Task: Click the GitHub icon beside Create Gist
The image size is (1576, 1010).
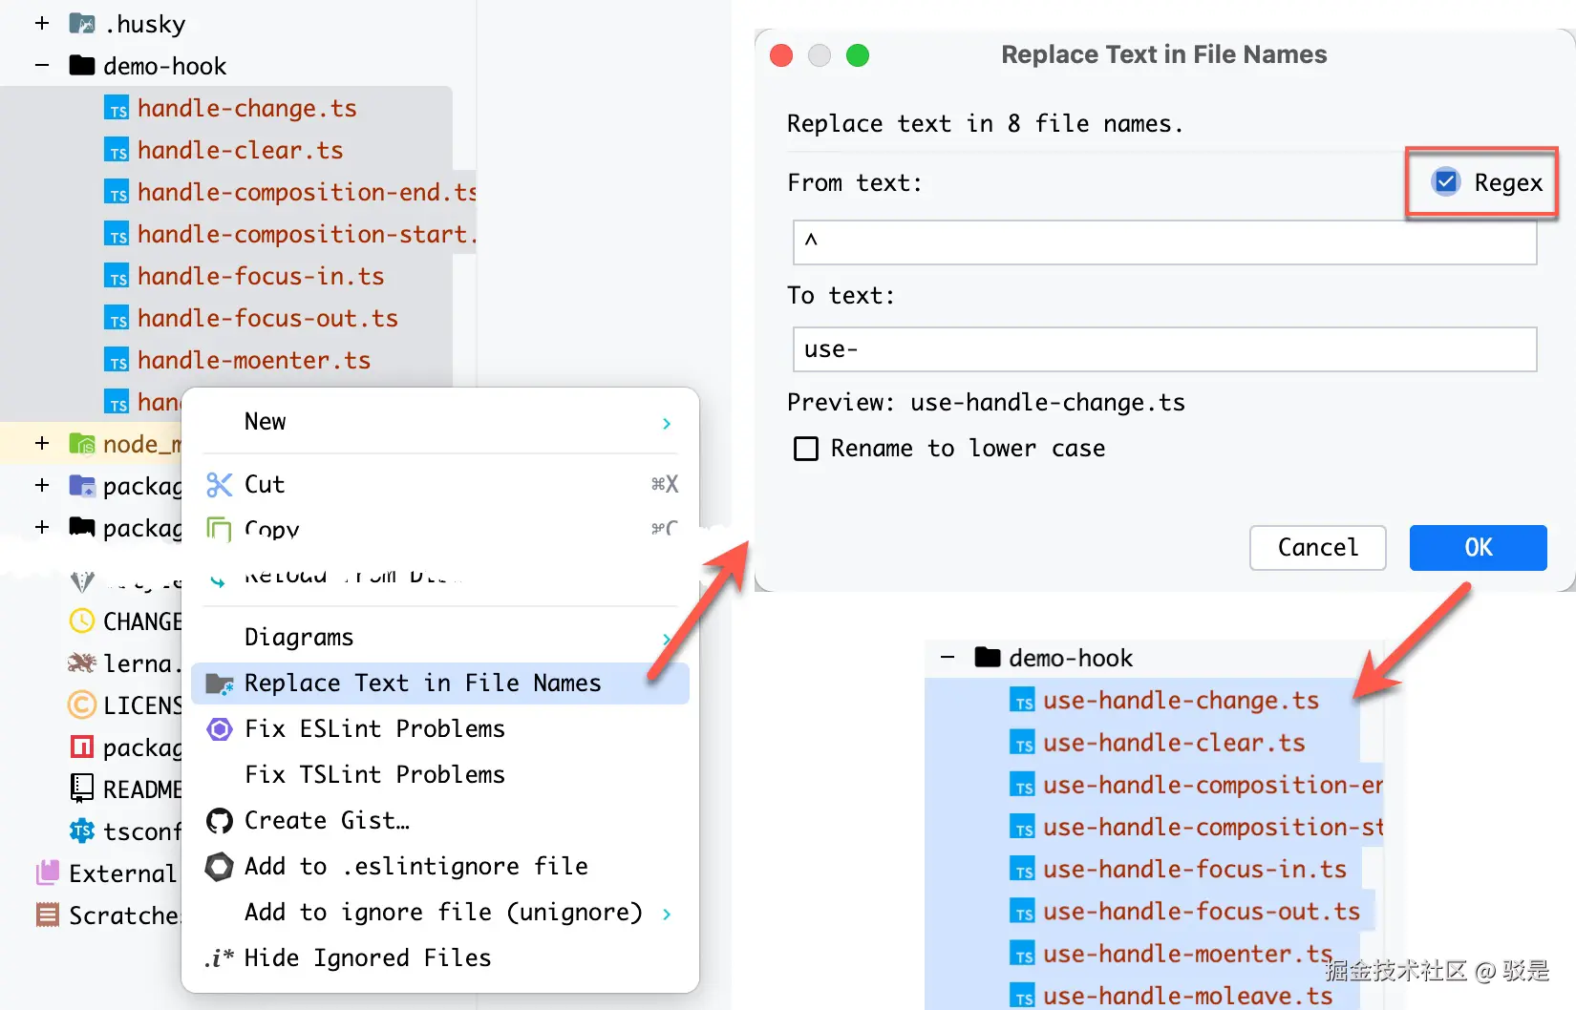Action: pyautogui.click(x=220, y=821)
